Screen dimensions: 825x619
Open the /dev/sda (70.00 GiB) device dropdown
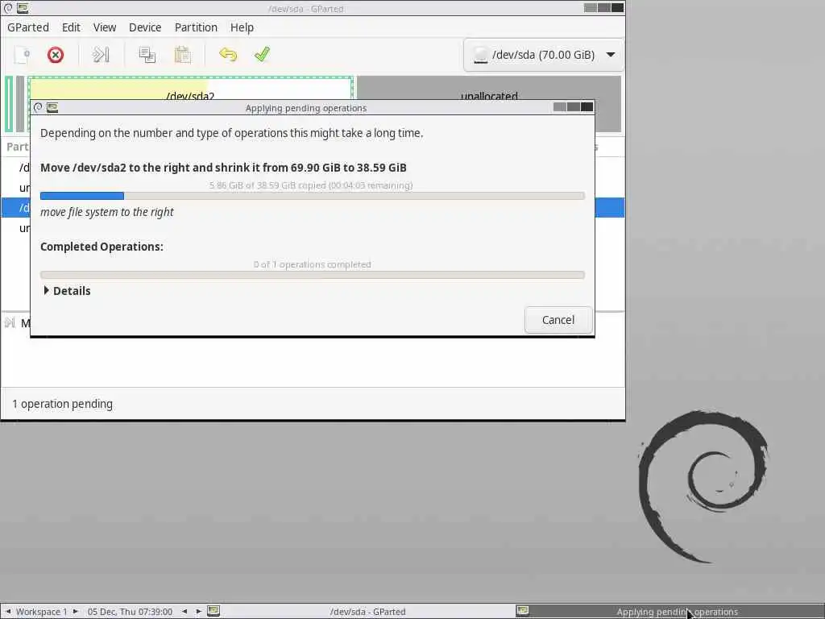[544, 55]
